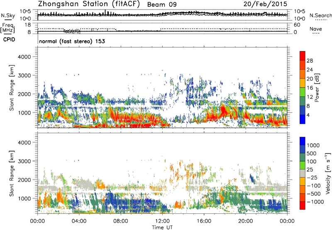Viewport: 332px width, 230px height.
Task: Click the orange velocity patch near 13:30
Action: [x=178, y=205]
